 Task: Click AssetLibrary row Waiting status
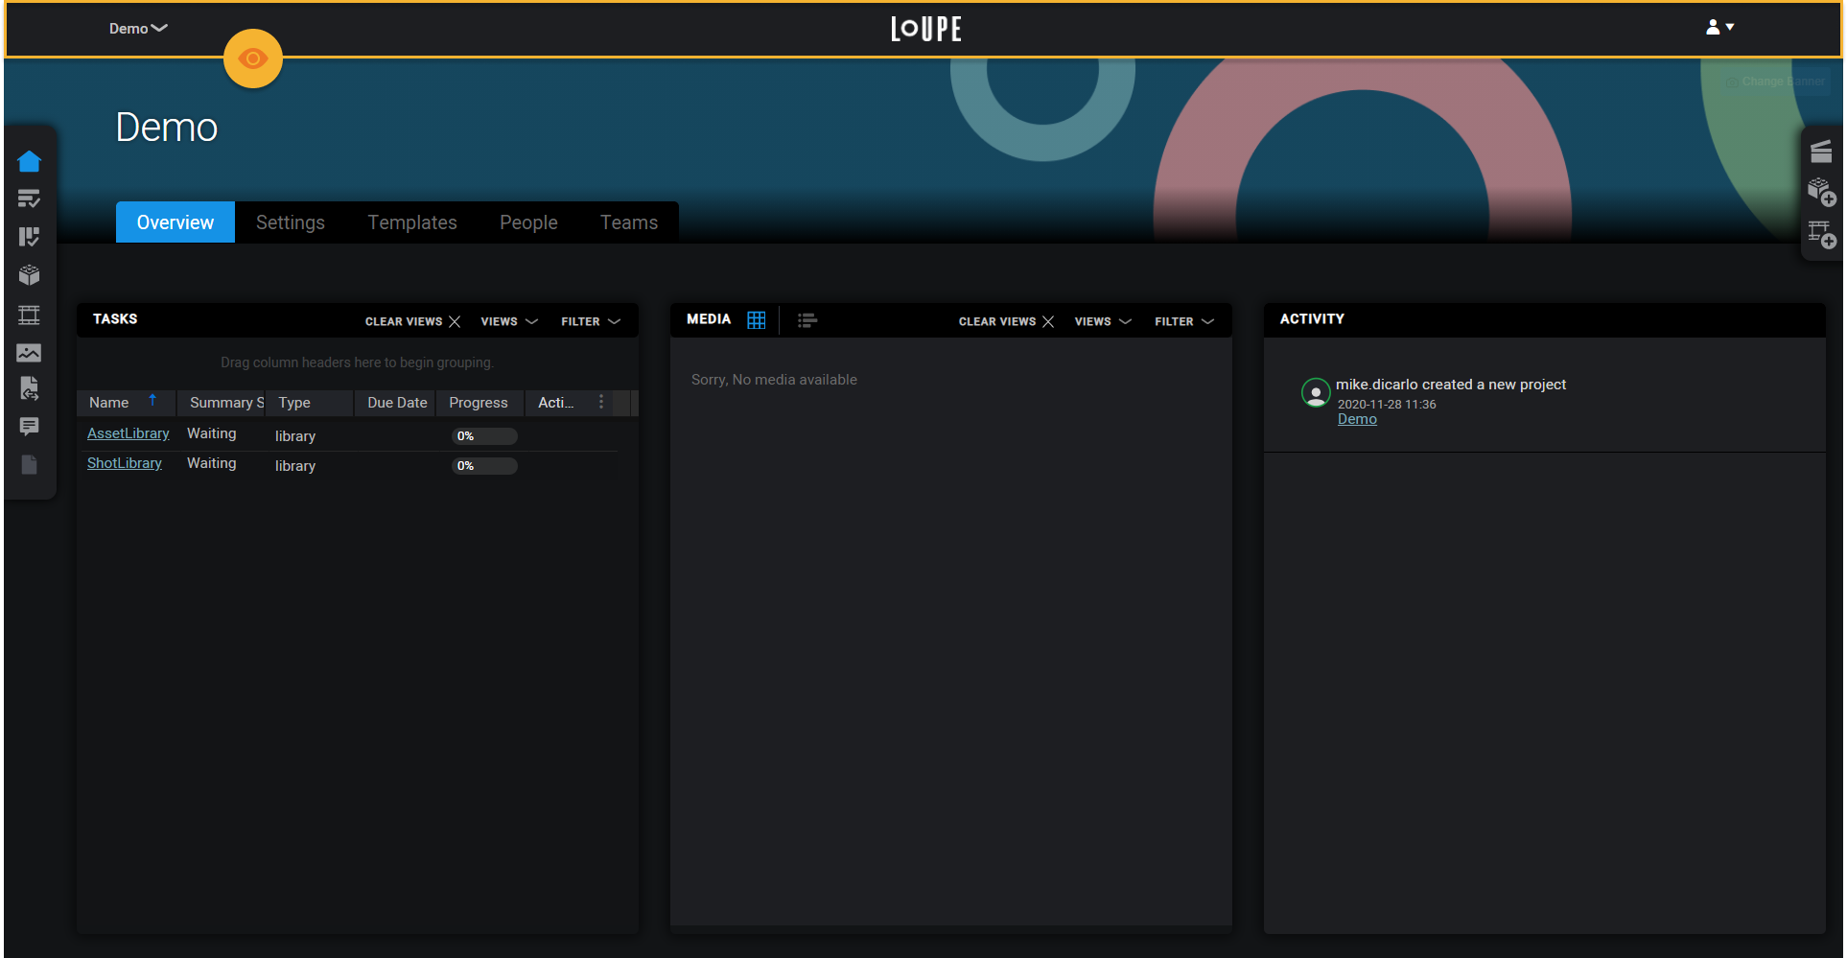coord(212,433)
